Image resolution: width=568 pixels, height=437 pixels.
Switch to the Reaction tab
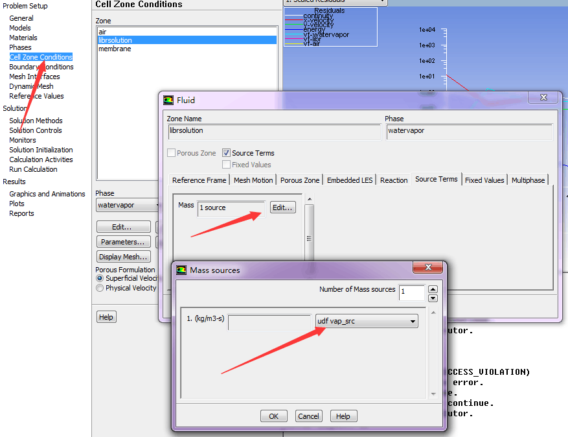pyautogui.click(x=394, y=180)
